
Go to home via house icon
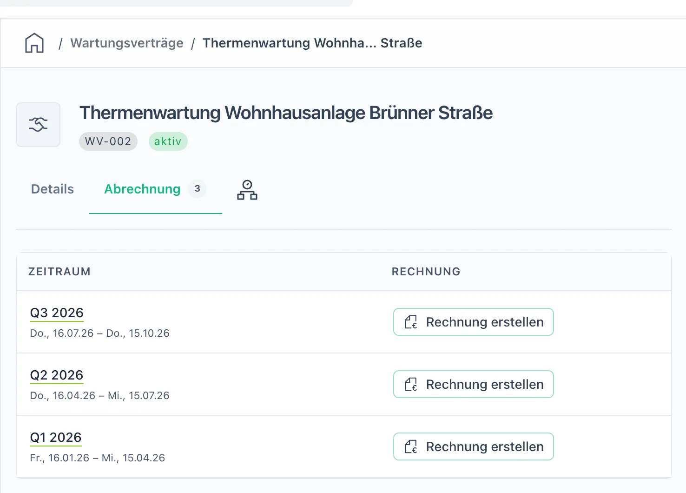pos(34,43)
